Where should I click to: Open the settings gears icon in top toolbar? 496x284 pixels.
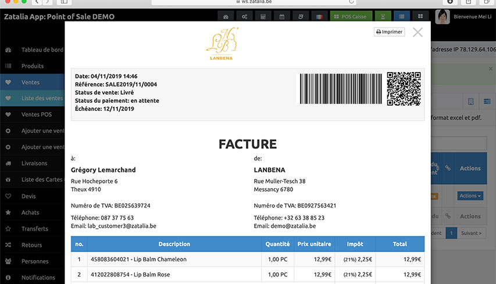coord(245,16)
